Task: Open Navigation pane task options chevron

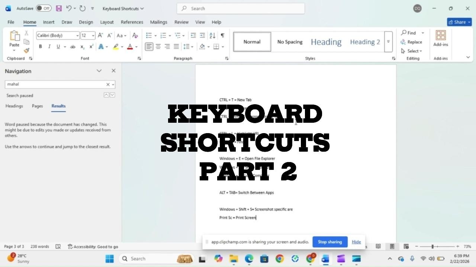Action: point(99,71)
